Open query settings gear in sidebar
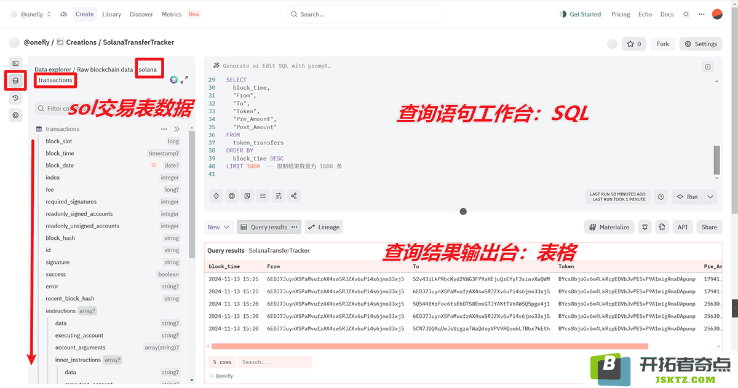738x388 pixels. [16, 115]
